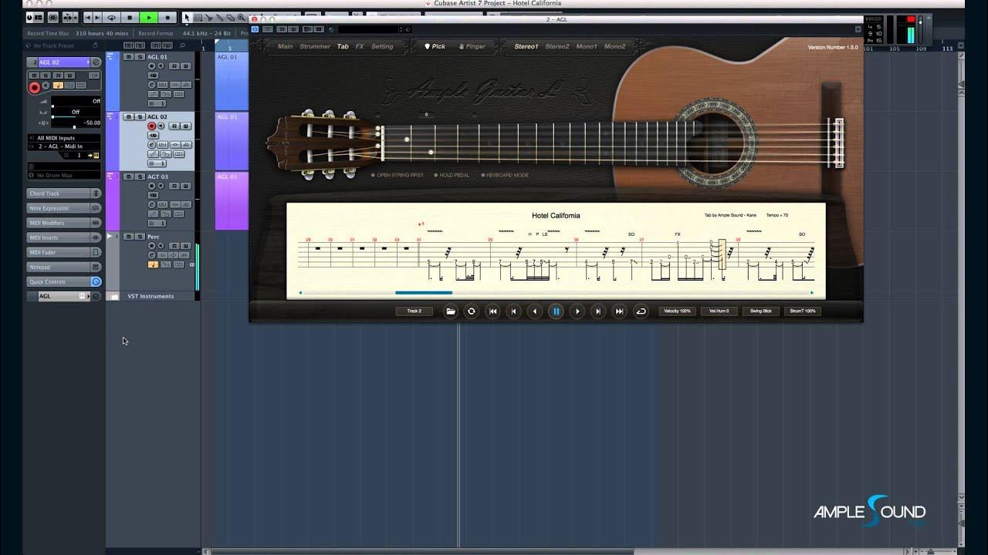This screenshot has width=988, height=555.
Task: Expand the MIDI Modifiers inspector section
Action: pos(64,223)
